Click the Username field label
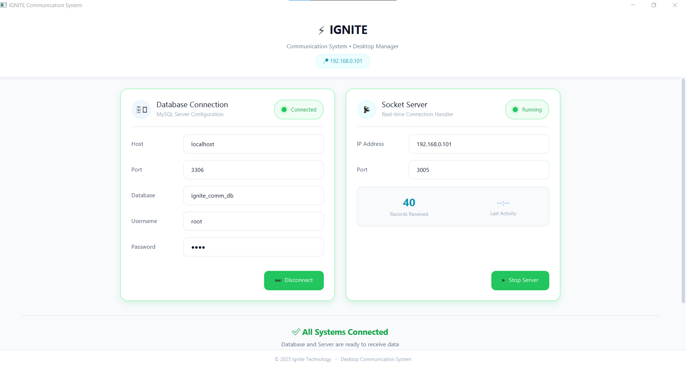This screenshot has width=686, height=367. tap(144, 221)
